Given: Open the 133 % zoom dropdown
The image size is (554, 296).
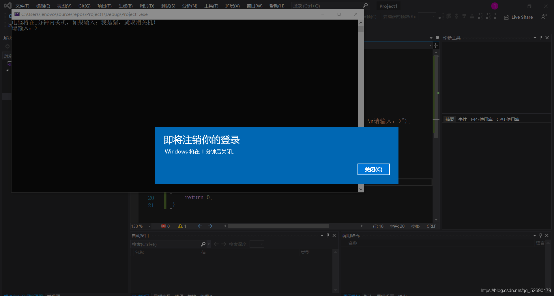Looking at the screenshot, I should point(150,226).
